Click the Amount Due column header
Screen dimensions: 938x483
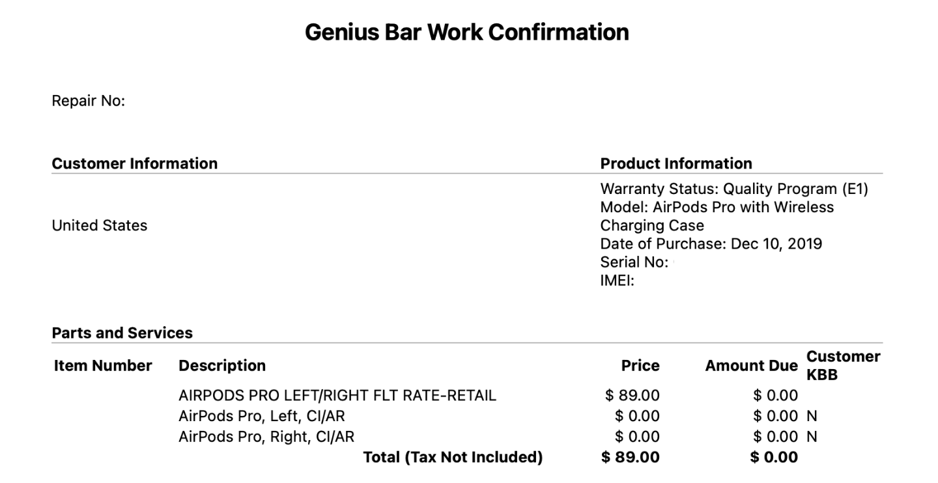tap(751, 366)
